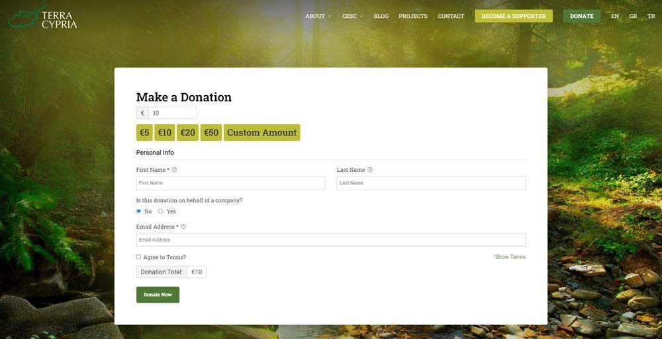Click Become a Supporter button

click(x=514, y=16)
